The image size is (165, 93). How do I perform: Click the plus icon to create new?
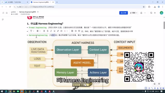(x=155, y=13)
